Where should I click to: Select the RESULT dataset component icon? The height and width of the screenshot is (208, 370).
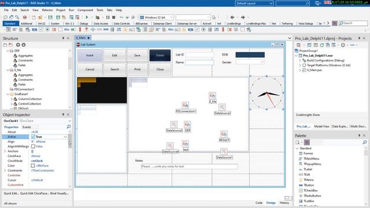[x=224, y=134]
